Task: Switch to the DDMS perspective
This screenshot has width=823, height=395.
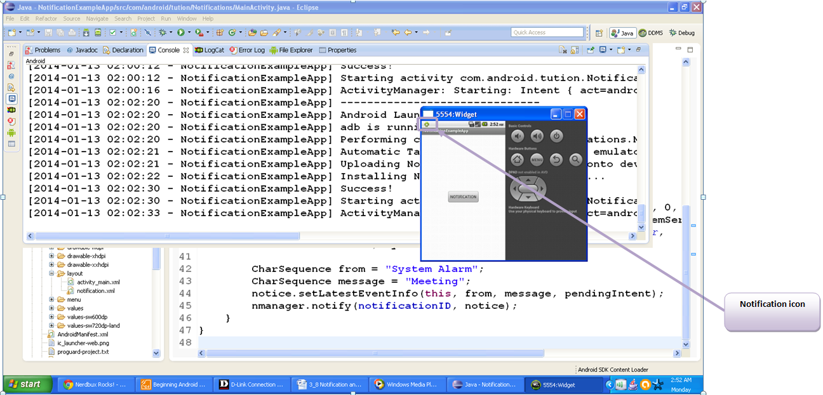Action: pyautogui.click(x=652, y=33)
